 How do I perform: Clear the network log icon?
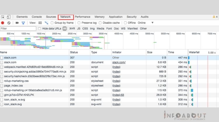[9, 23]
